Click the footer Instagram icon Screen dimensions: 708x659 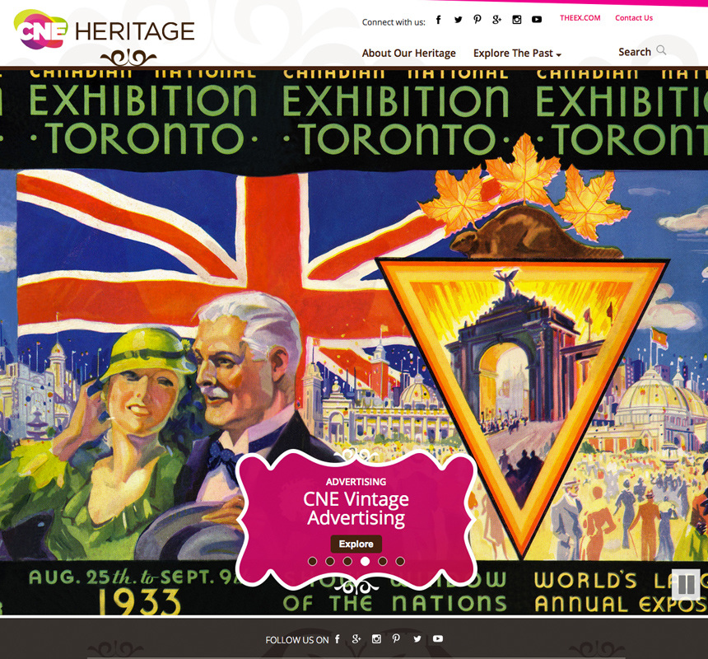point(376,638)
